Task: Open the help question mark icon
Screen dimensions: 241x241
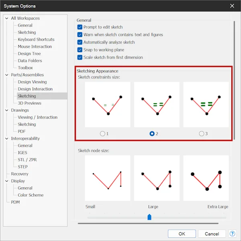Action: pyautogui.click(x=232, y=234)
